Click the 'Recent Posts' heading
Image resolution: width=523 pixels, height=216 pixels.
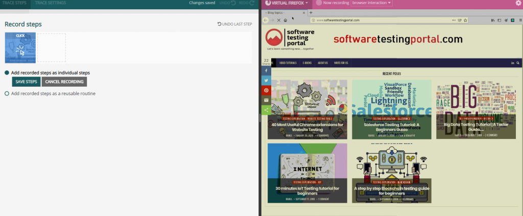tap(392, 74)
